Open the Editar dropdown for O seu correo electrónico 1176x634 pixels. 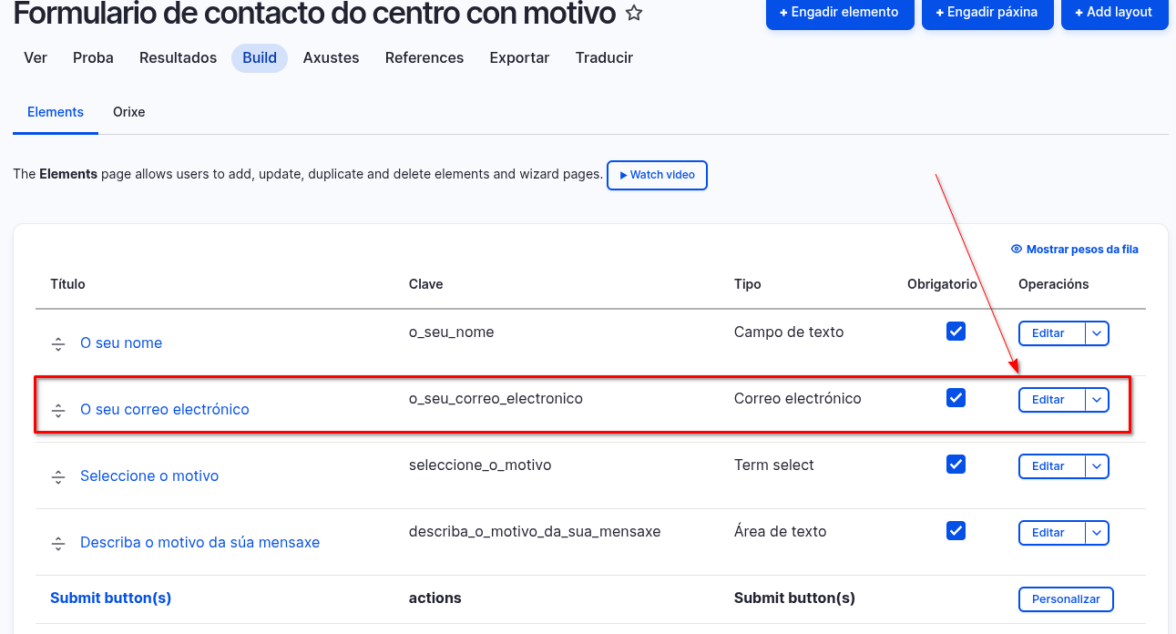[1097, 400]
